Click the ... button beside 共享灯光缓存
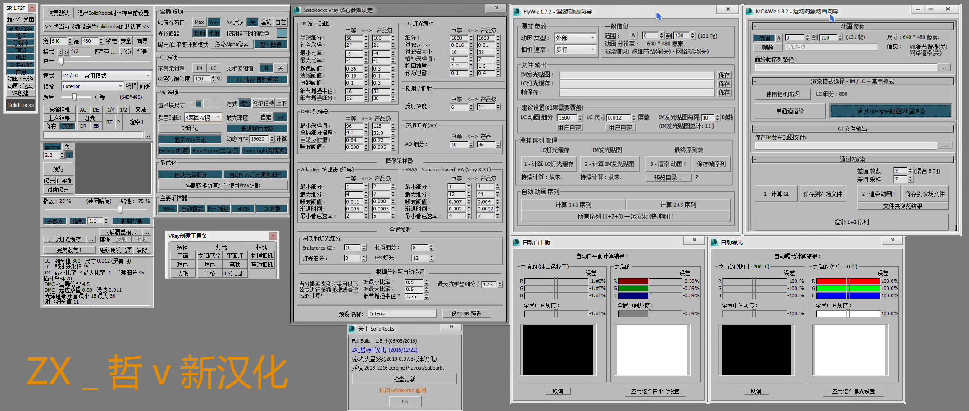This screenshot has height=411, width=969. tap(91, 239)
